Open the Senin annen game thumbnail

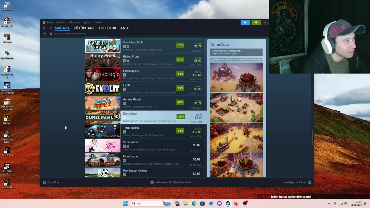click(x=103, y=146)
